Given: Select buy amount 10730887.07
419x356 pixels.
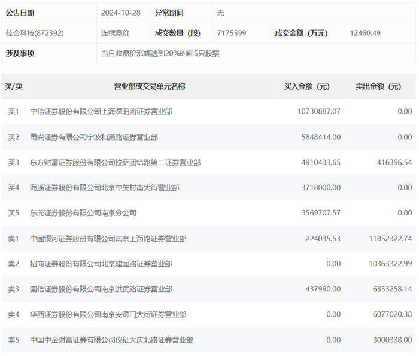Looking at the screenshot, I should pos(319,112).
